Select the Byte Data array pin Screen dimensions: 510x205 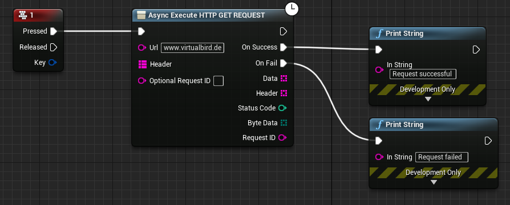pyautogui.click(x=284, y=123)
